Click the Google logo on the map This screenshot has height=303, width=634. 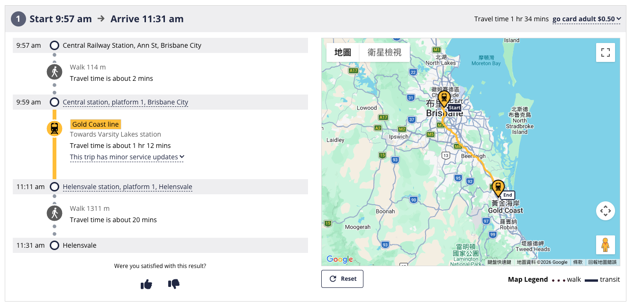point(340,259)
